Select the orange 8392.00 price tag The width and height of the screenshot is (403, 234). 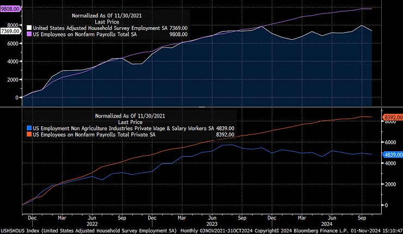tap(392, 117)
